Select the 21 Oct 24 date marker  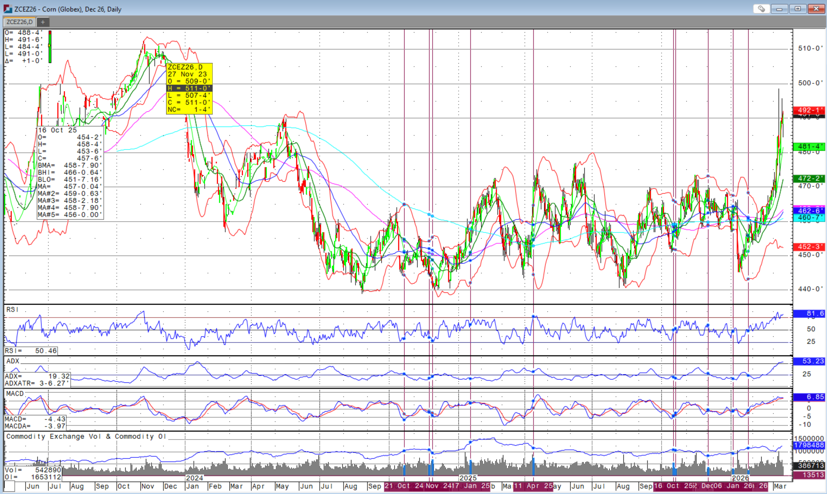click(404, 486)
